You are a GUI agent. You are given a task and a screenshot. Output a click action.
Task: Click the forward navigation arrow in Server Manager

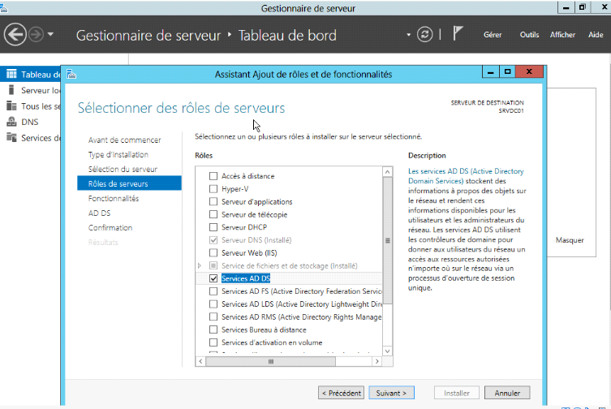(37, 35)
